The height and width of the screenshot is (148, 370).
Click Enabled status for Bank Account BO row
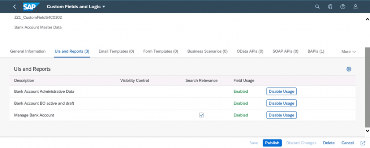pos(241,103)
